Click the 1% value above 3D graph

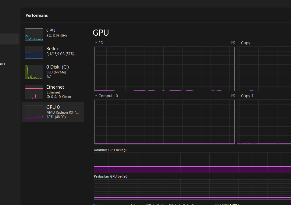pyautogui.click(x=233, y=43)
